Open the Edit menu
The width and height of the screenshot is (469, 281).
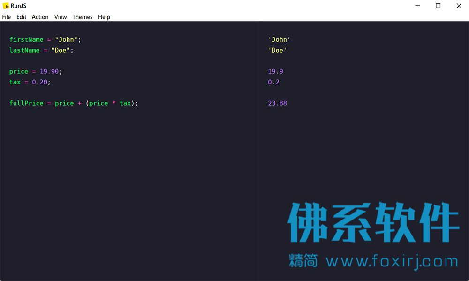point(21,17)
